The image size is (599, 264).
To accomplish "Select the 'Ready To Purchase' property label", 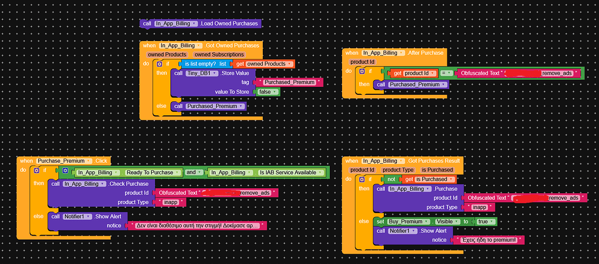I will tap(149, 173).
